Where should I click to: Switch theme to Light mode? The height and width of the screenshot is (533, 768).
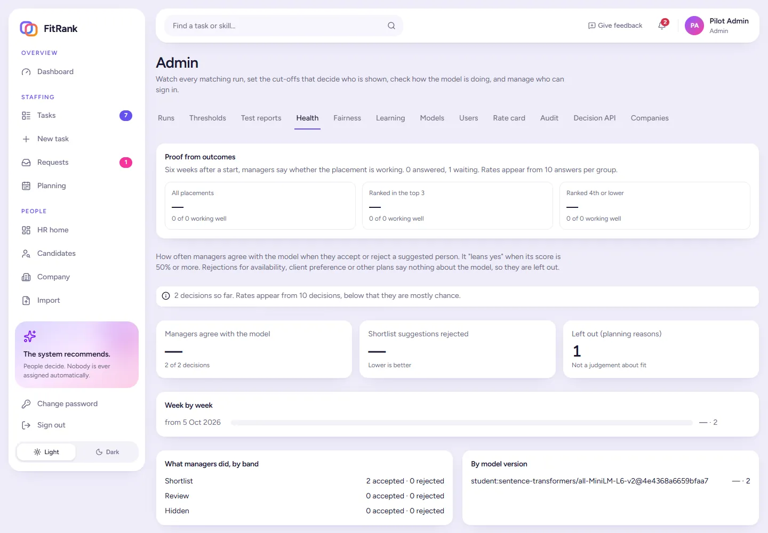tap(46, 452)
